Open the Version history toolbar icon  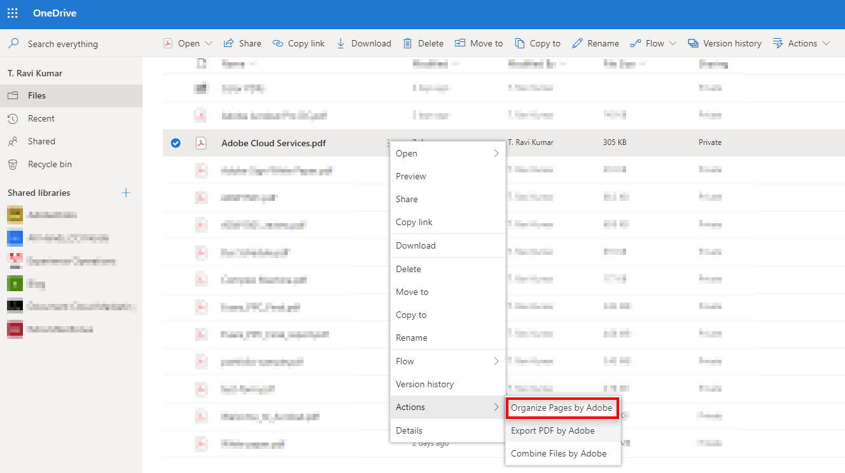tap(693, 43)
